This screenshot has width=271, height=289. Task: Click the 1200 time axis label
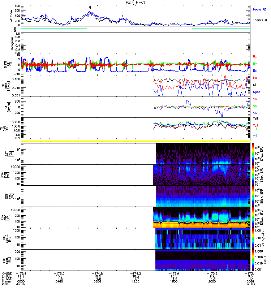[x=135, y=282]
